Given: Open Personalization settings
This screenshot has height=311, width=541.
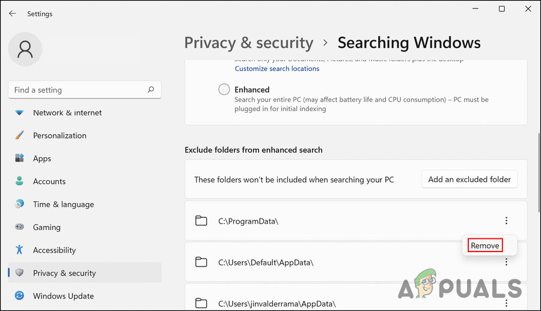Looking at the screenshot, I should click(60, 136).
